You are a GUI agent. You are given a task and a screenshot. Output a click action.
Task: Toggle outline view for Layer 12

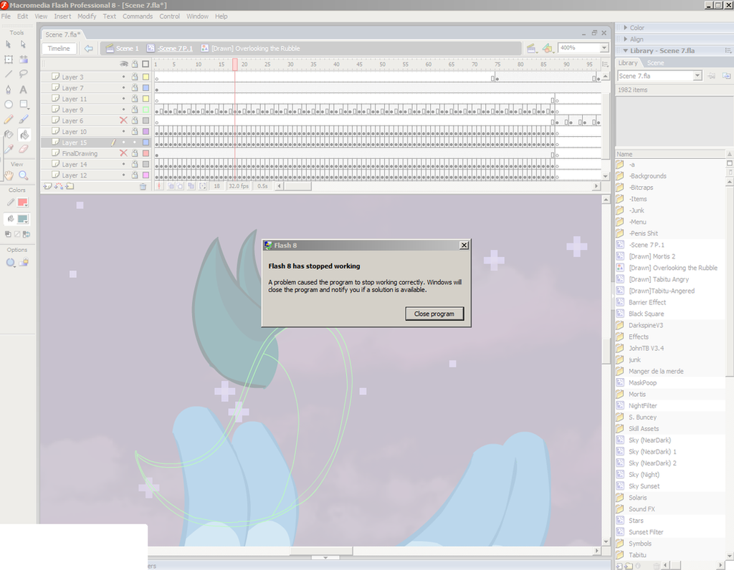click(x=146, y=175)
